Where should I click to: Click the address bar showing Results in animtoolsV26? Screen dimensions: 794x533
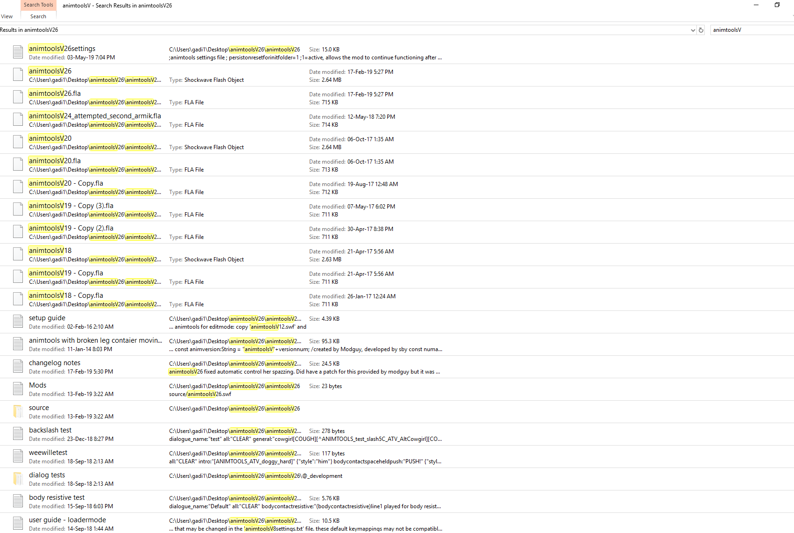pos(327,30)
